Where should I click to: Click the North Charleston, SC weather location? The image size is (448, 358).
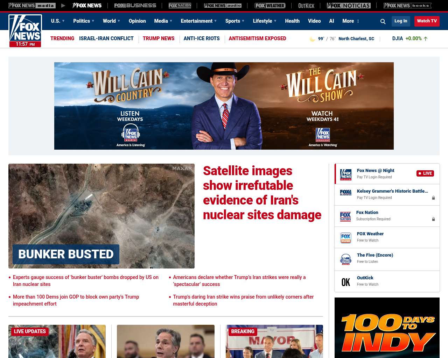356,39
